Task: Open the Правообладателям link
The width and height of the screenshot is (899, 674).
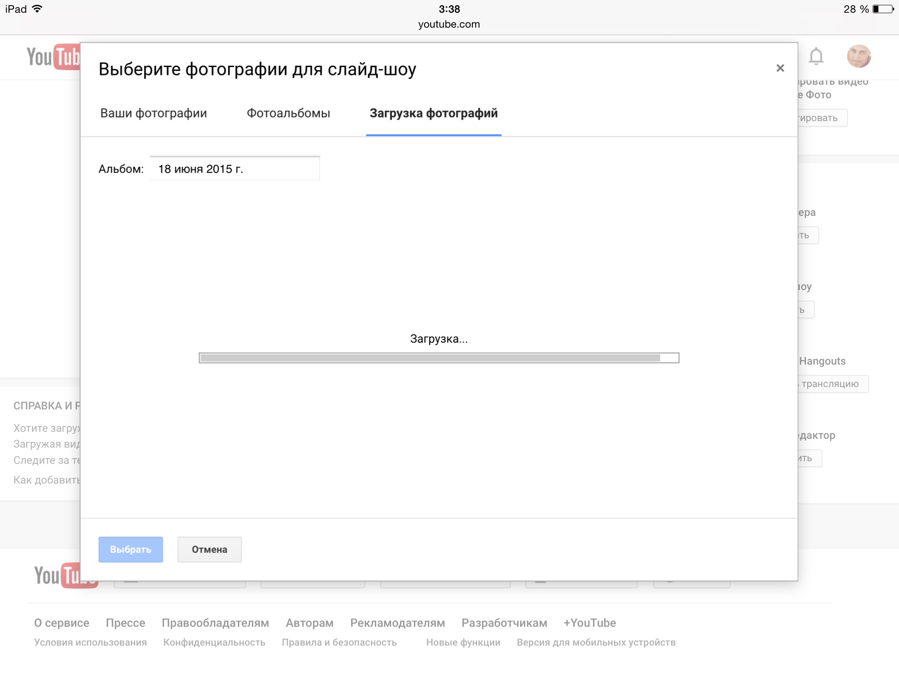Action: [x=215, y=623]
